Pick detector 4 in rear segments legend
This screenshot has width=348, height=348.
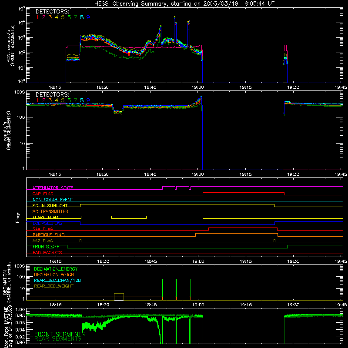pyautogui.click(x=57, y=100)
